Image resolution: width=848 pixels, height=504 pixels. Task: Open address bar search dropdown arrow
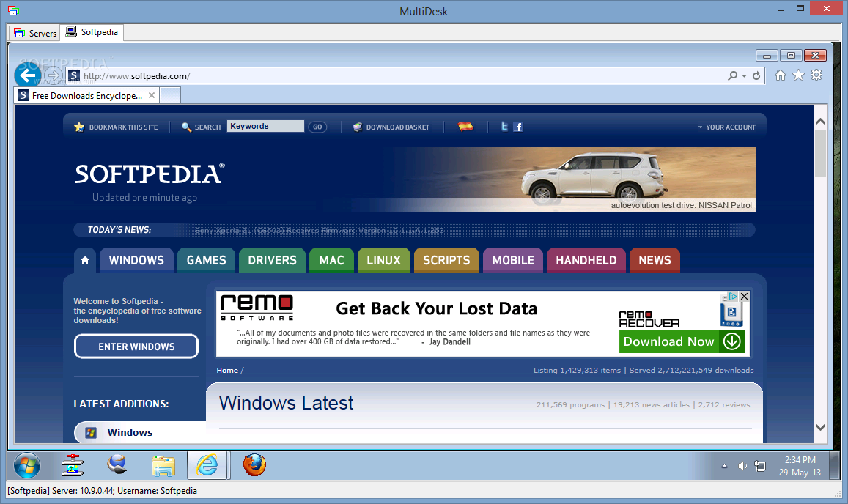click(744, 76)
